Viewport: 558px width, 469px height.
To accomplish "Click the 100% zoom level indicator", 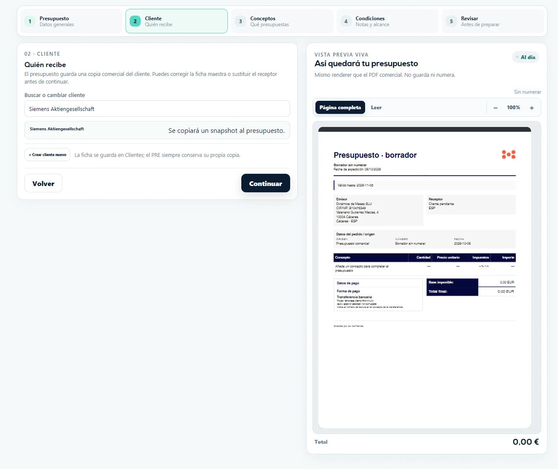I will 513,108.
